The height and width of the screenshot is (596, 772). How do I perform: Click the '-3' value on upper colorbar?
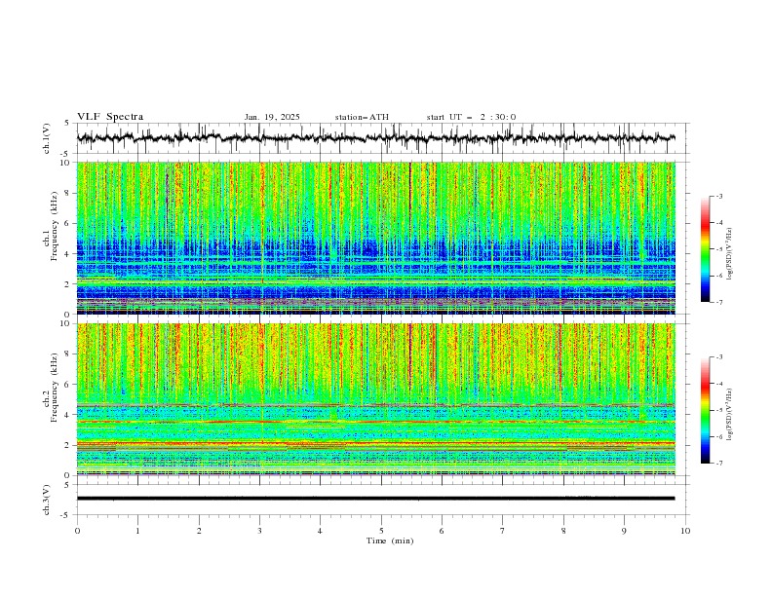718,196
